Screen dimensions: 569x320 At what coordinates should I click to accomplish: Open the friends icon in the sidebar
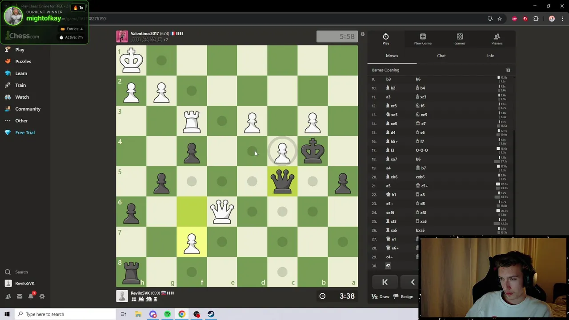pyautogui.click(x=8, y=296)
